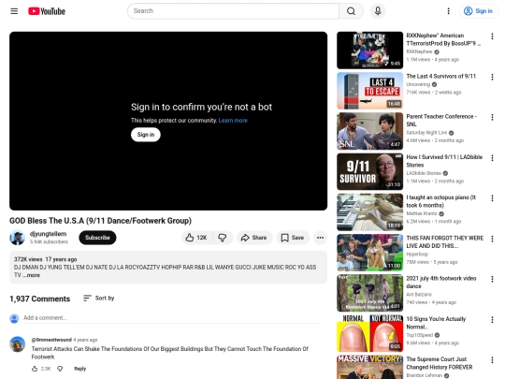
Task: Open Supreme Court MASSIVE VICTORY thumbnail
Action: coord(369,367)
